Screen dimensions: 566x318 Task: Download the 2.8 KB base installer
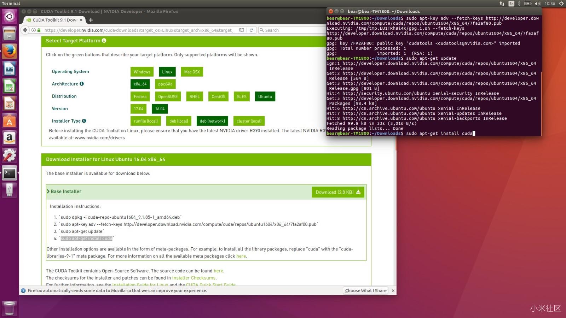338,192
